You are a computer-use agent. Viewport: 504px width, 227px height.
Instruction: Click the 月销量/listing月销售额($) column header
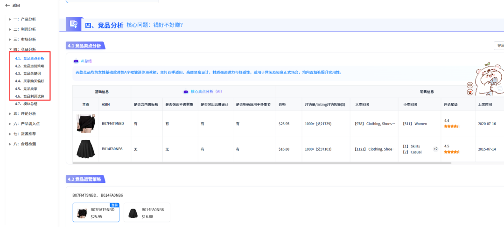[325, 104]
